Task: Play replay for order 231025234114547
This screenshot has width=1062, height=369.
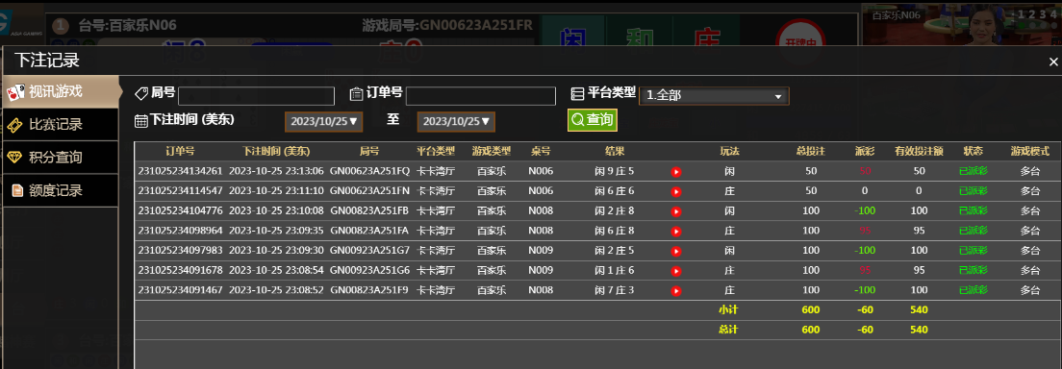Action: (x=675, y=191)
